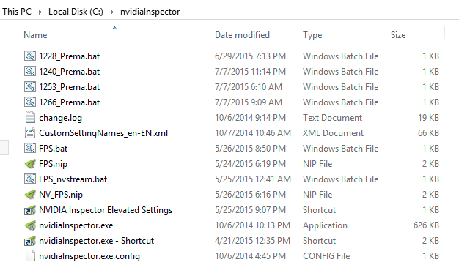Click the 19 KB size value

428,118
